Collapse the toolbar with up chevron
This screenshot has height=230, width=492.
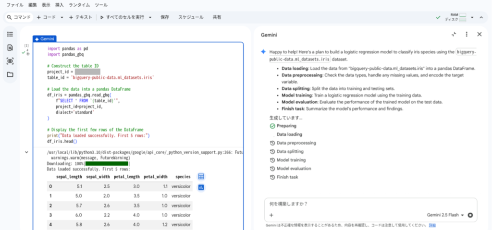[x=481, y=18]
